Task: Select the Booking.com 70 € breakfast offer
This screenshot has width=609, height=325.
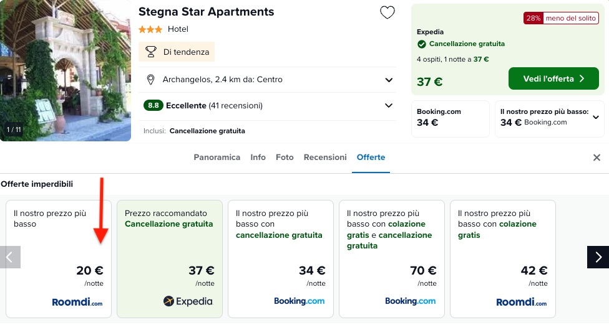Action: point(391,258)
